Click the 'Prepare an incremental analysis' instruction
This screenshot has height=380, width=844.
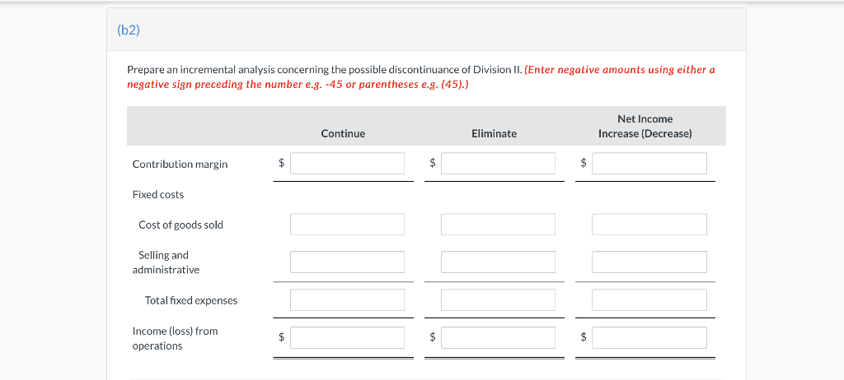coord(325,70)
